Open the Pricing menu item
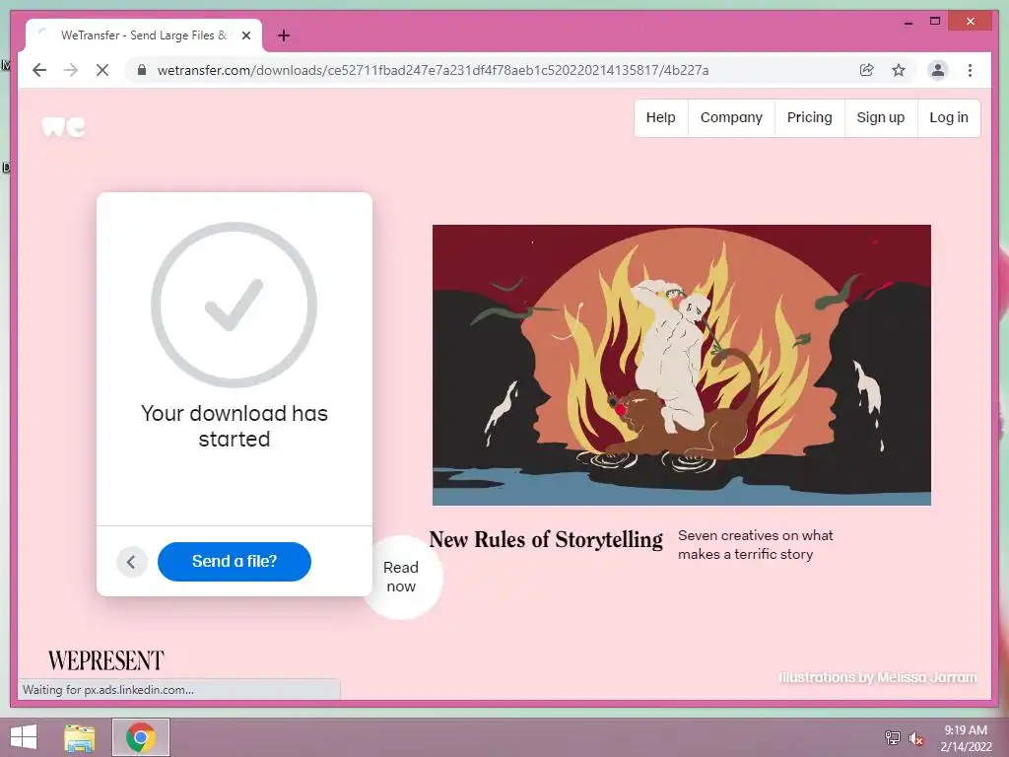Screen dimensions: 1009x757 (x=810, y=118)
